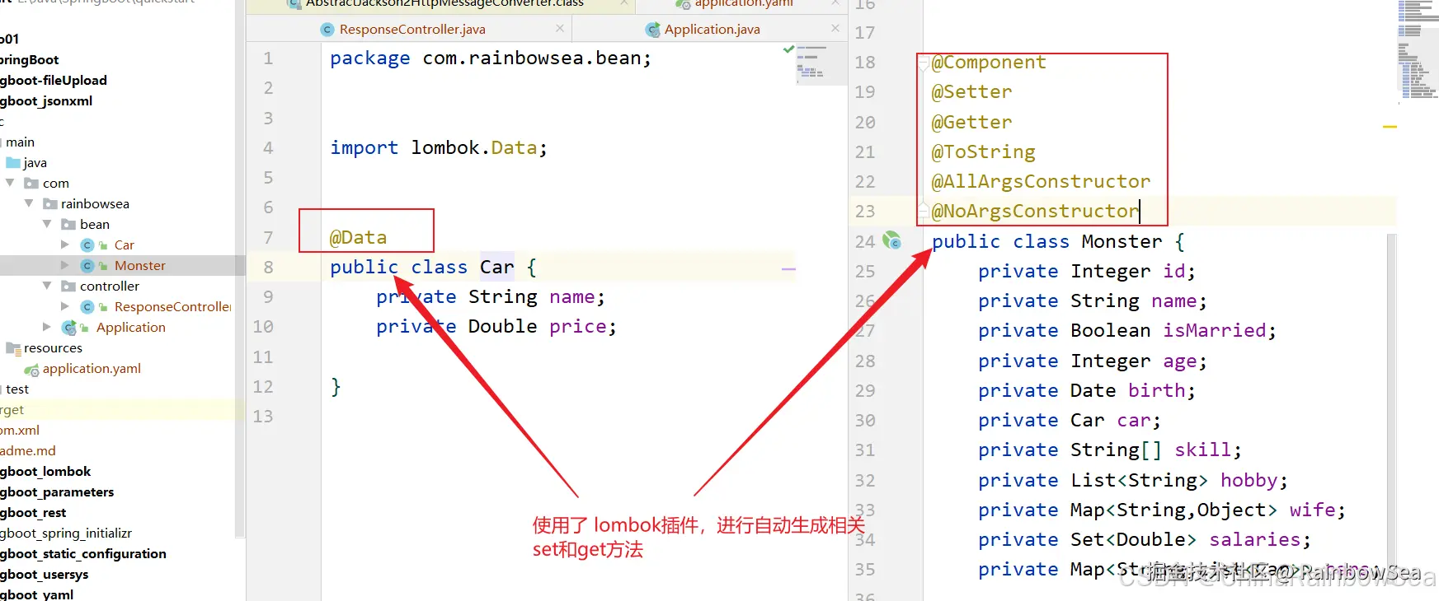Click the 'private Double price;' line

click(x=496, y=327)
